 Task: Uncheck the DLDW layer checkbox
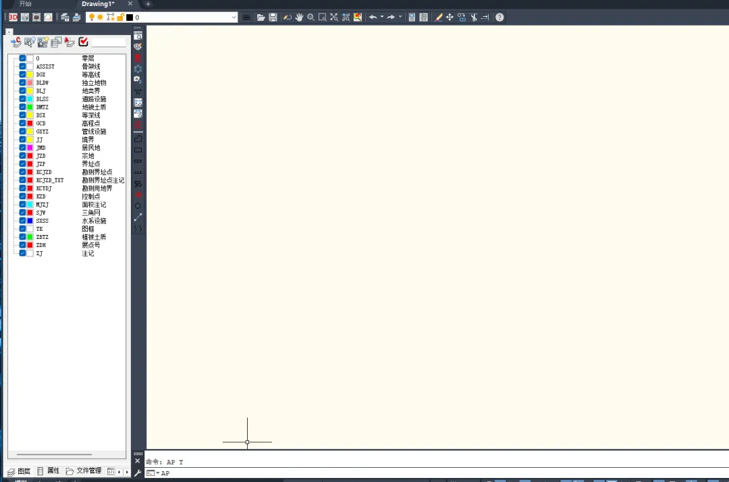(22, 83)
